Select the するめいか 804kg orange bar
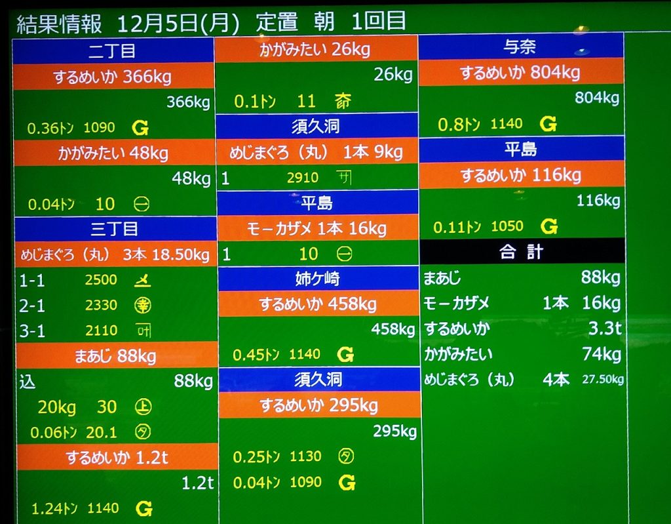This screenshot has height=524, width=671. [x=520, y=72]
